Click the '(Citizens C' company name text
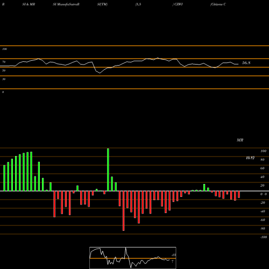Image resolution: width=269 pixels, height=269 pixels. 218,4
